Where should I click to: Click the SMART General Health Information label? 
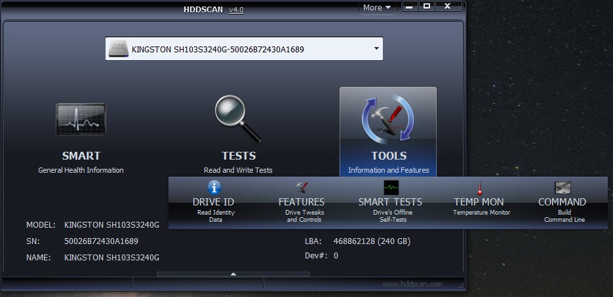[x=81, y=170]
